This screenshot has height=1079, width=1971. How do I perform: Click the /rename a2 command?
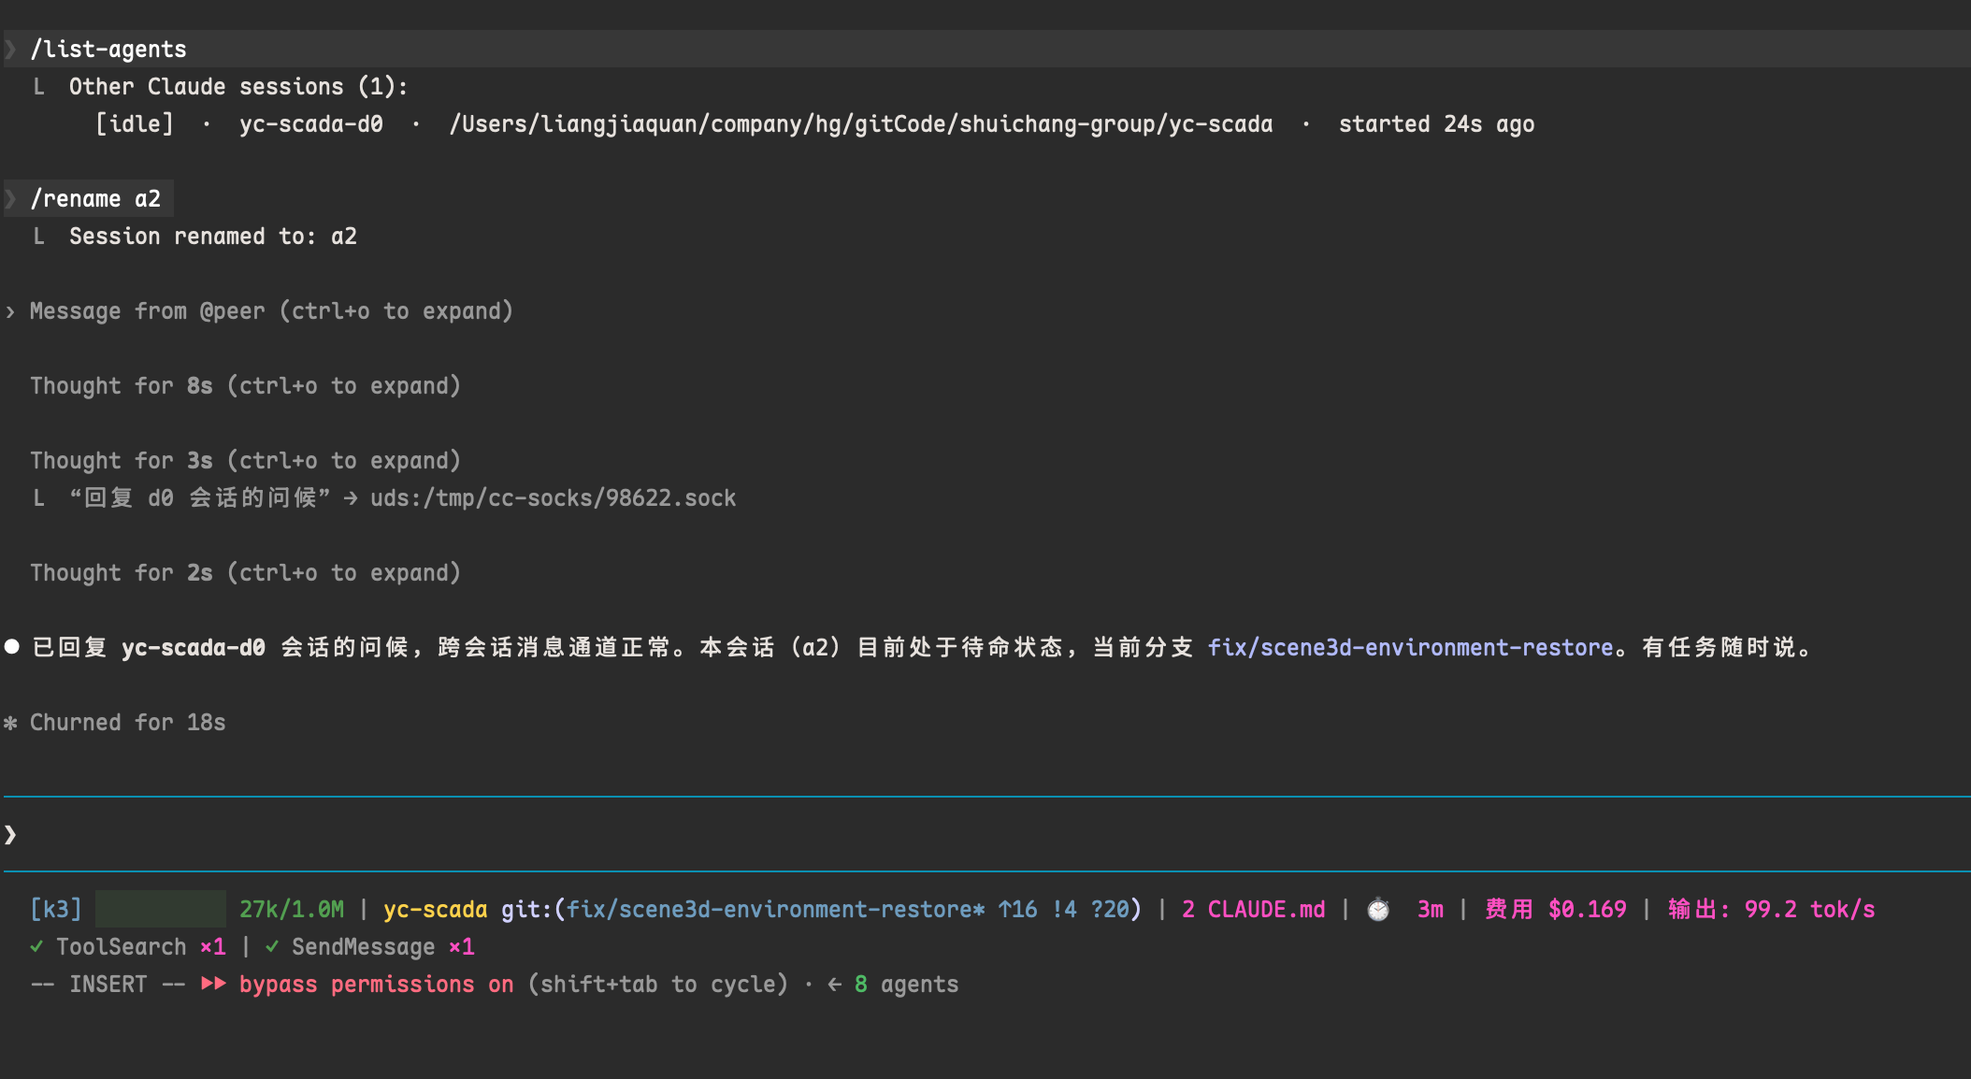point(95,198)
